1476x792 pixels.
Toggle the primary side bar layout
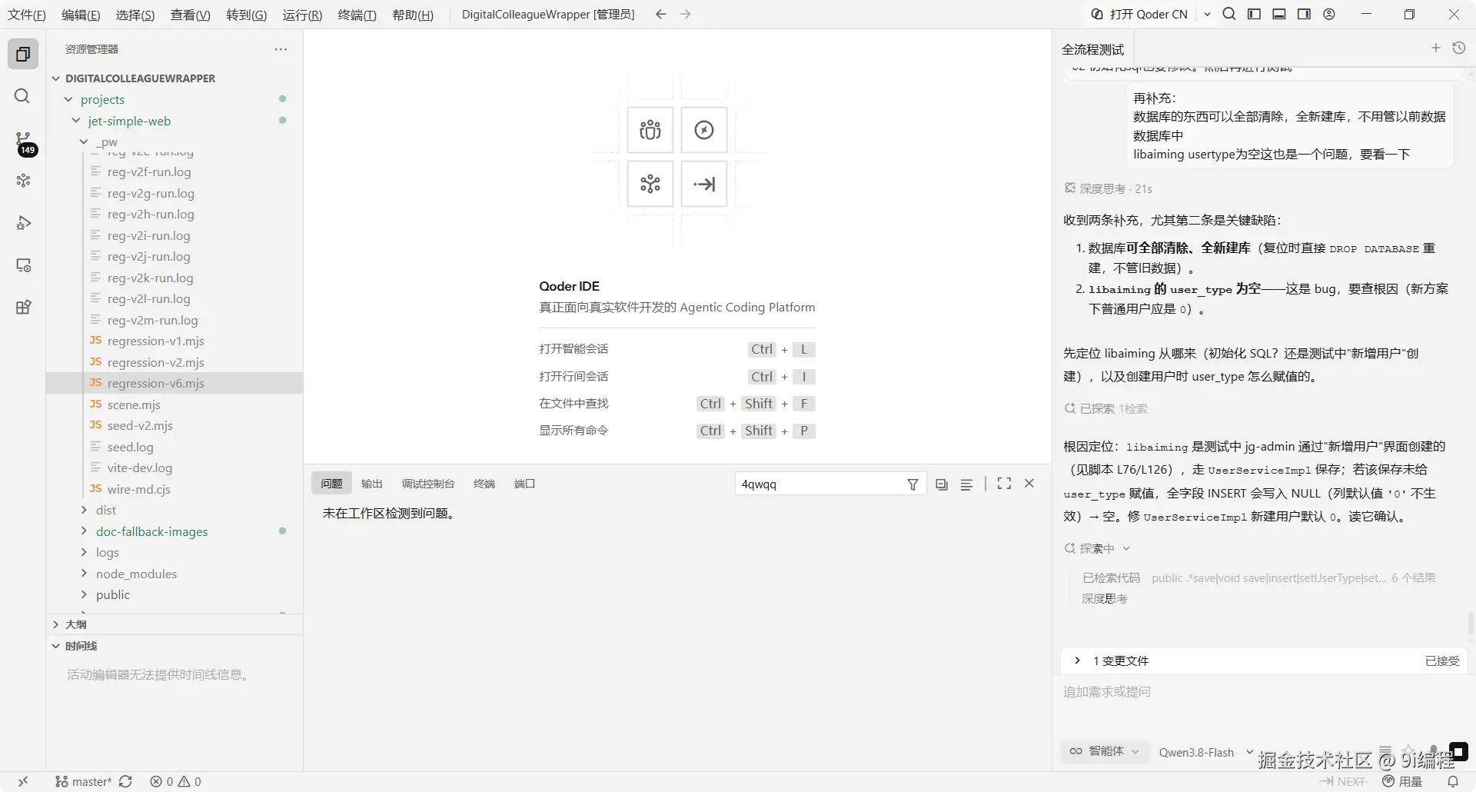click(1254, 14)
